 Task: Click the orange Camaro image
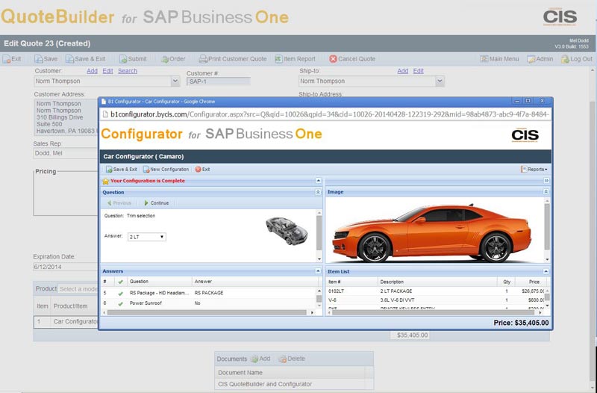click(x=431, y=233)
